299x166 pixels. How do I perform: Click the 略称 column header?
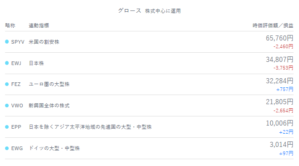10,25
